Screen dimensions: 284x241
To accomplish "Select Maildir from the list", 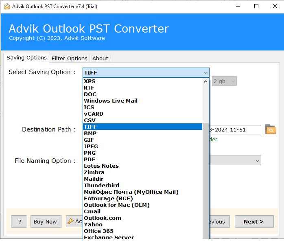I will (x=142, y=179).
